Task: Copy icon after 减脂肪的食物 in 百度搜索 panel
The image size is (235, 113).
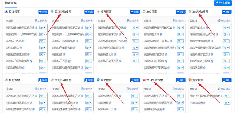Action: pos(23,68)
